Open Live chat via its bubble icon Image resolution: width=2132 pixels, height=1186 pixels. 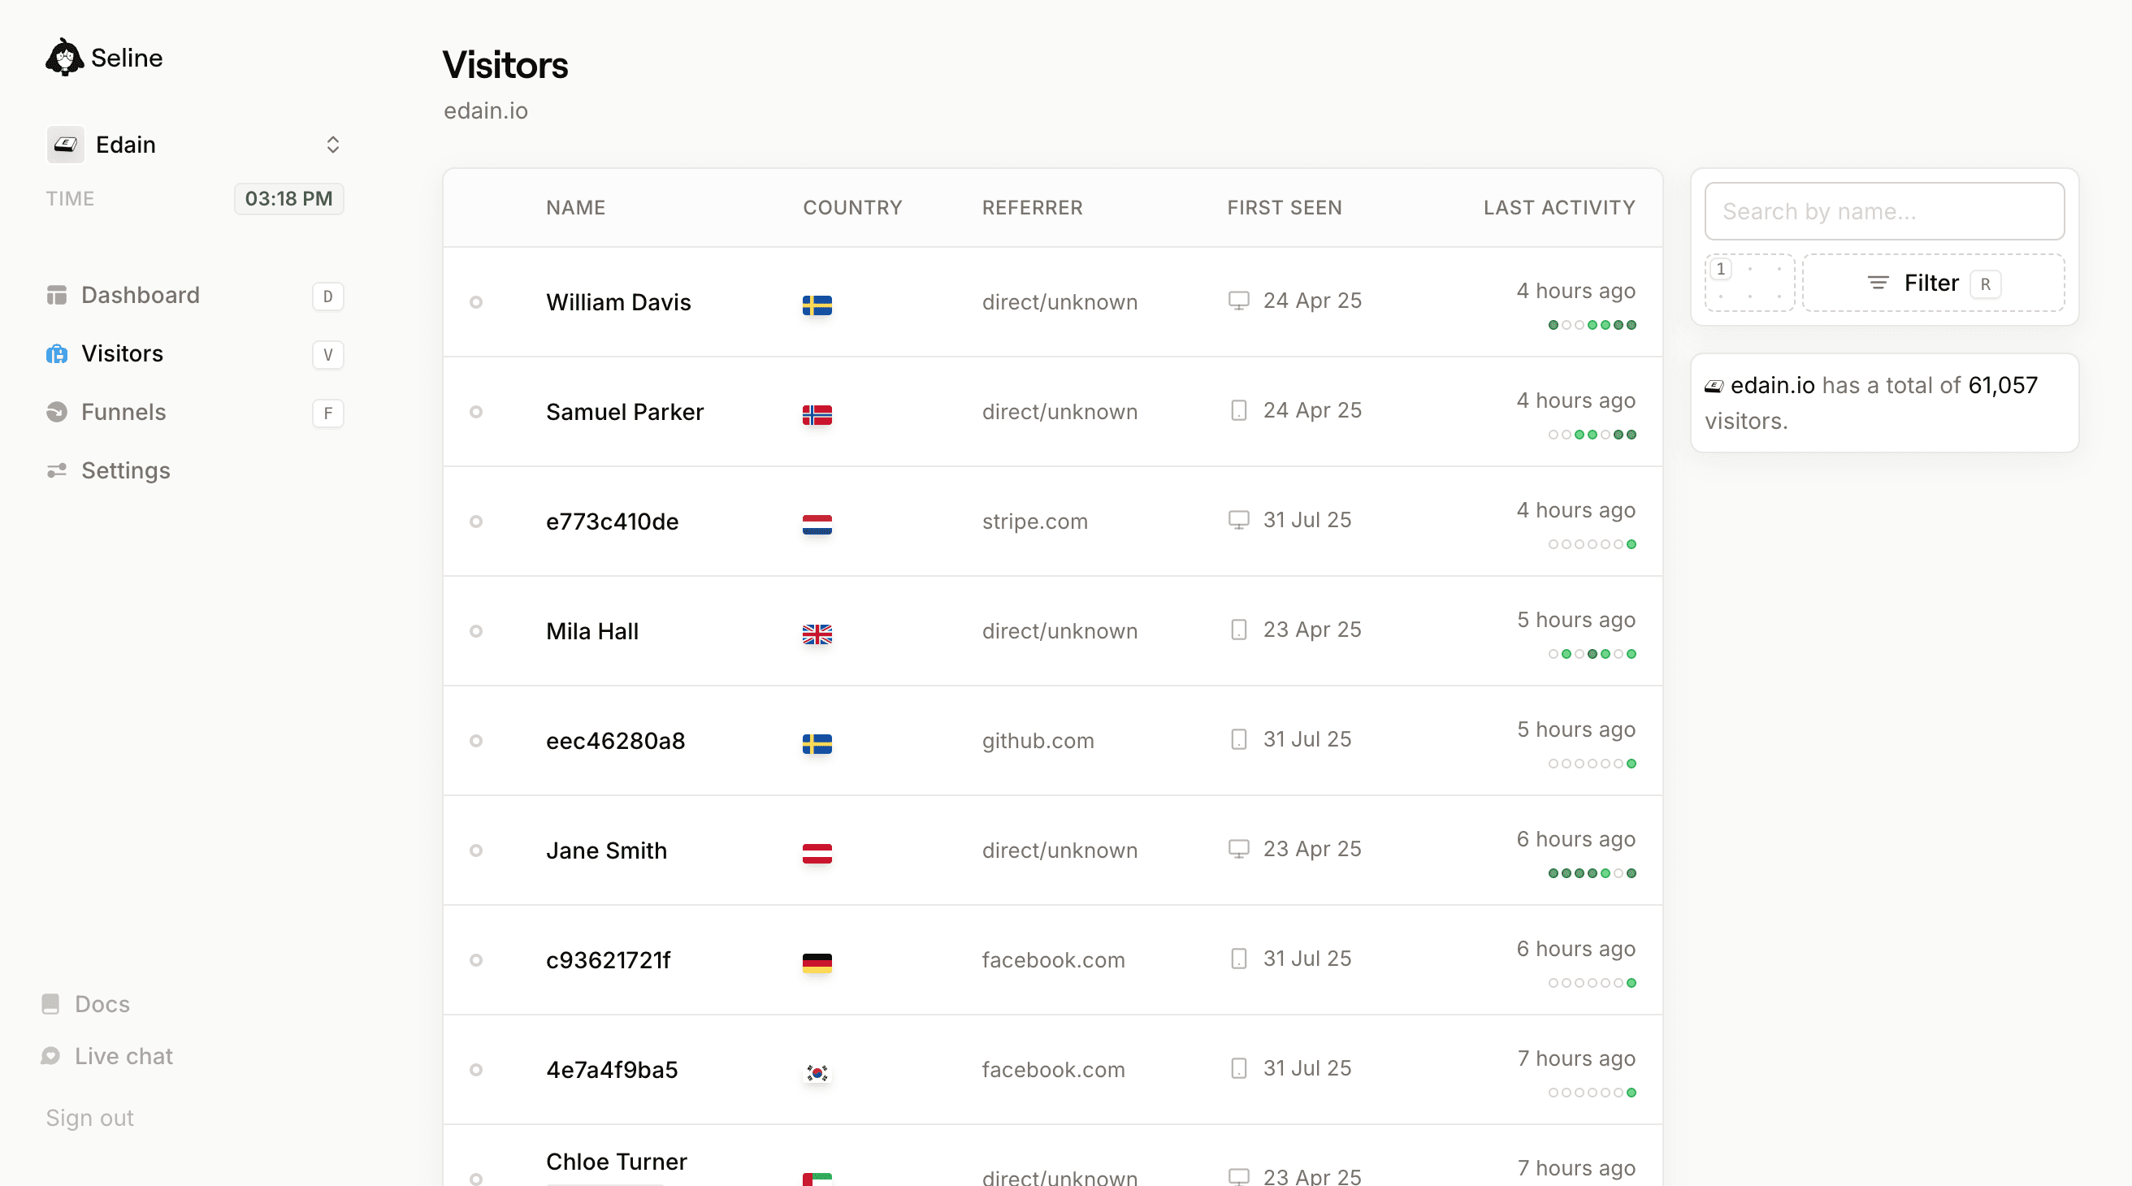pyautogui.click(x=51, y=1055)
